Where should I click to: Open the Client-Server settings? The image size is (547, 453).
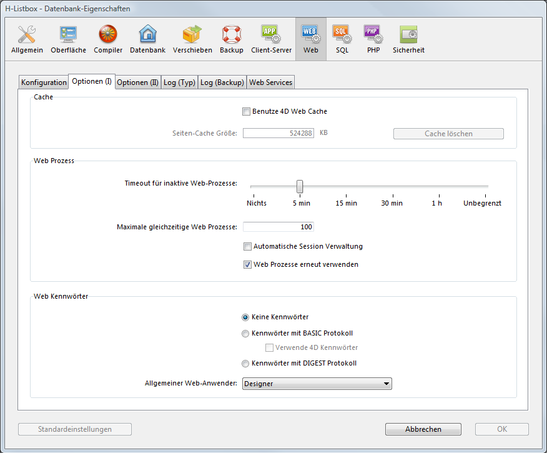pyautogui.click(x=271, y=39)
